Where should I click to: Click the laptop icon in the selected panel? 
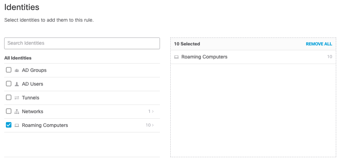[176, 57]
